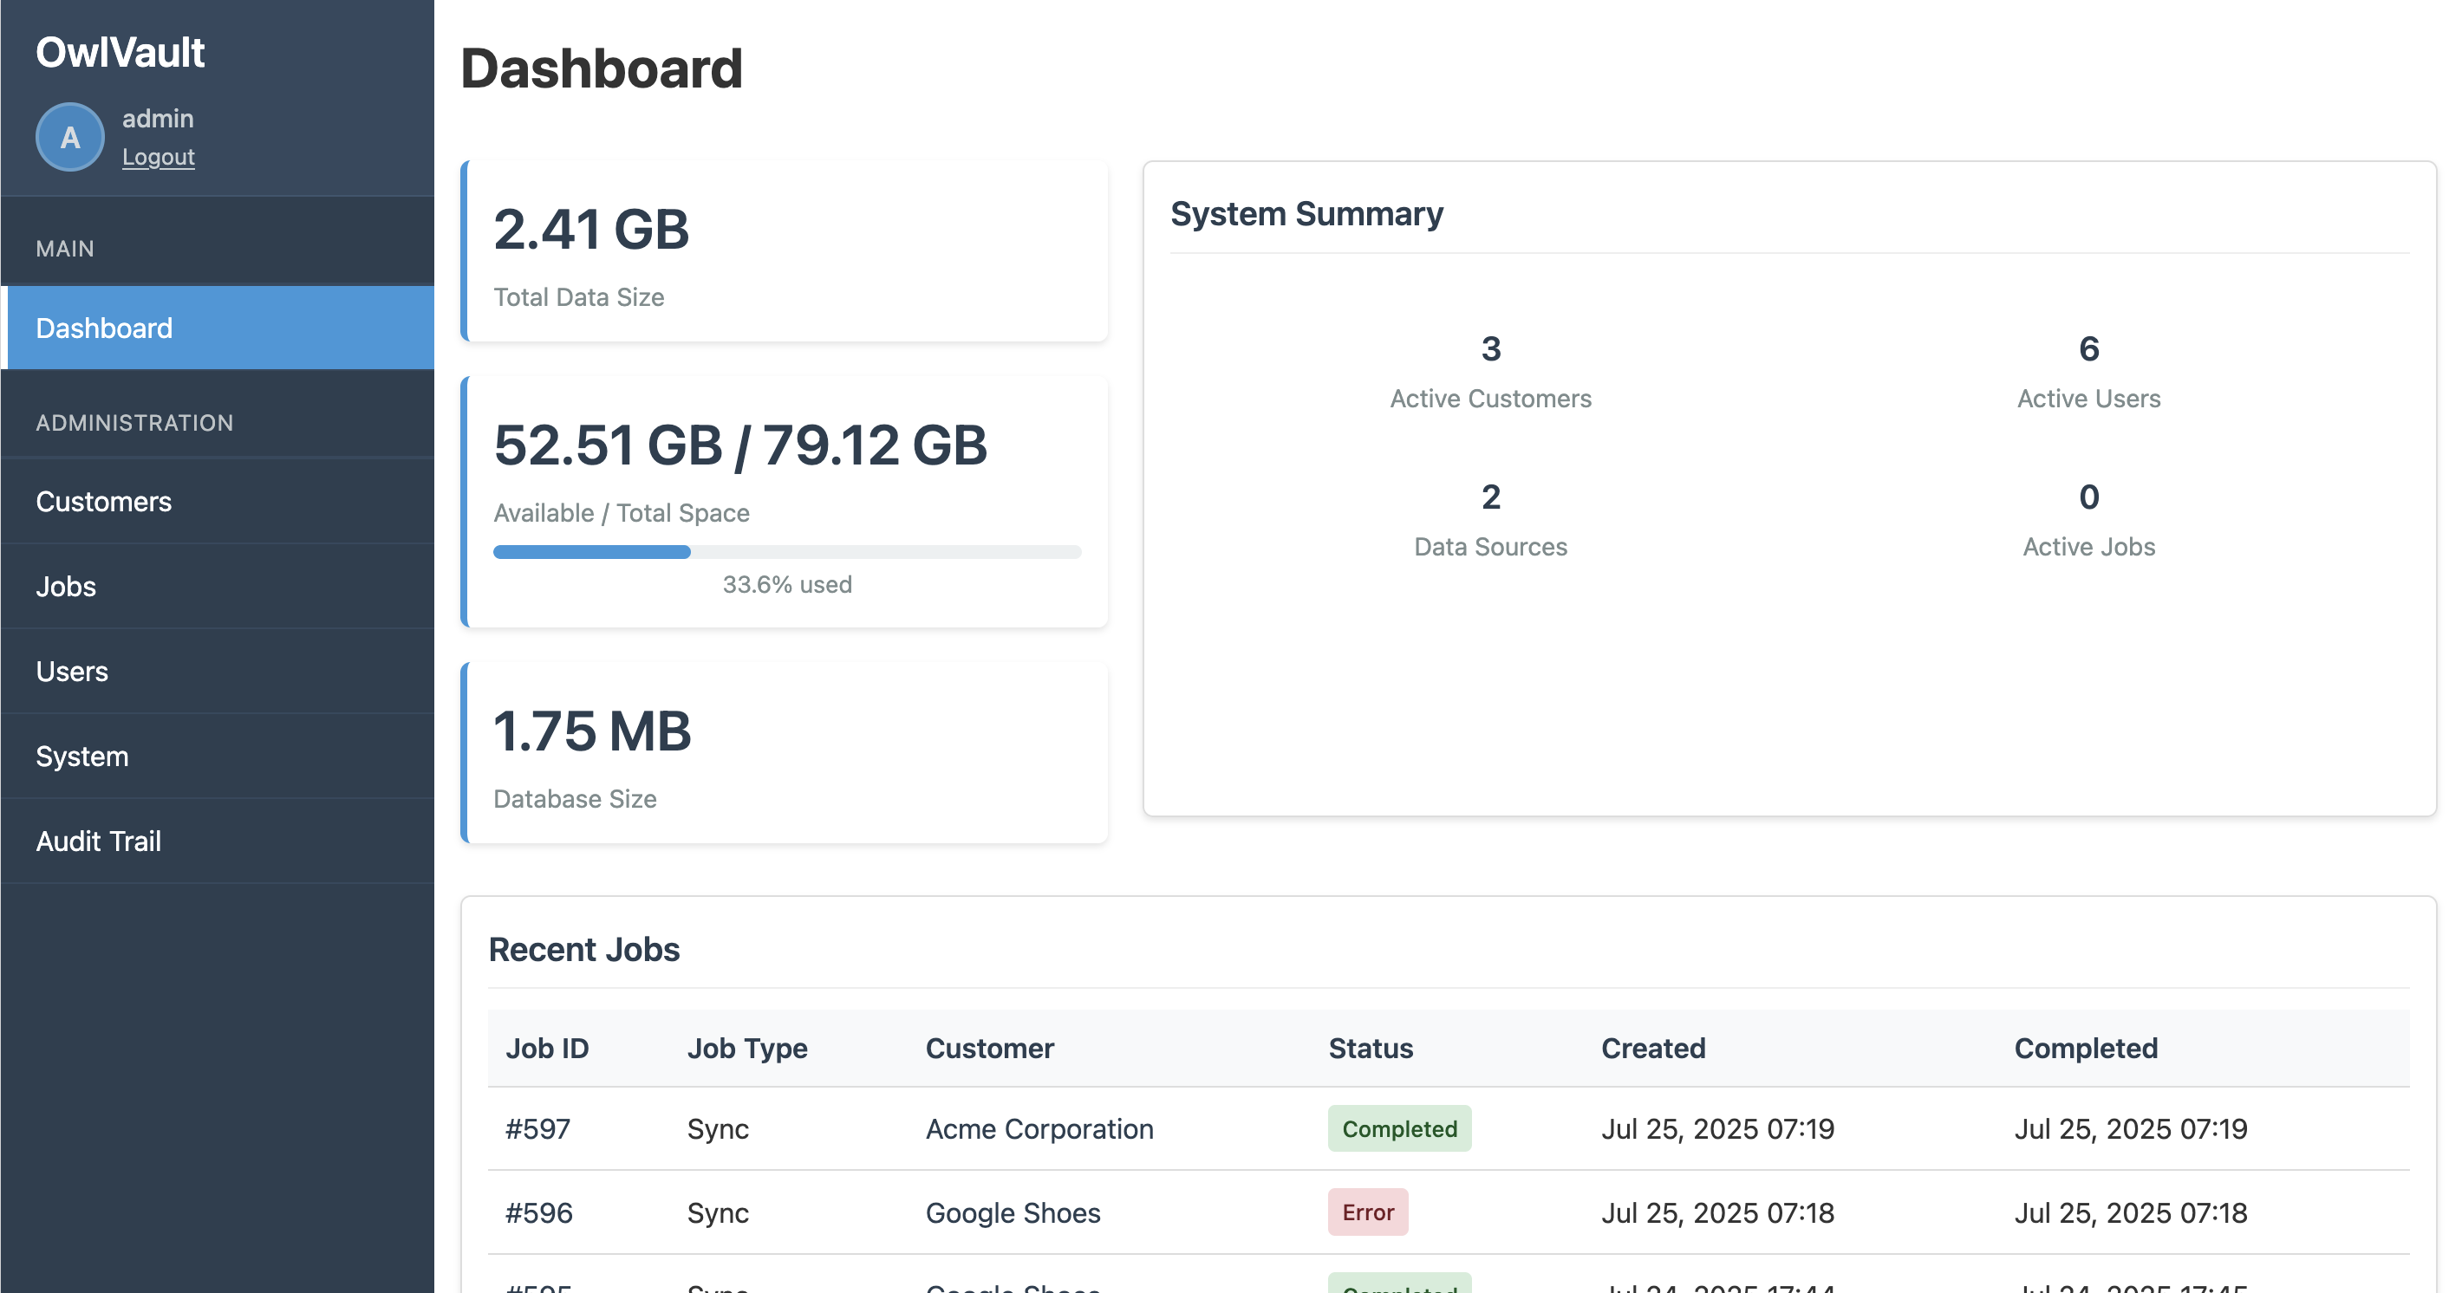The height and width of the screenshot is (1293, 2462).
Task: Click the Completed status badge for job #597
Action: (1399, 1127)
